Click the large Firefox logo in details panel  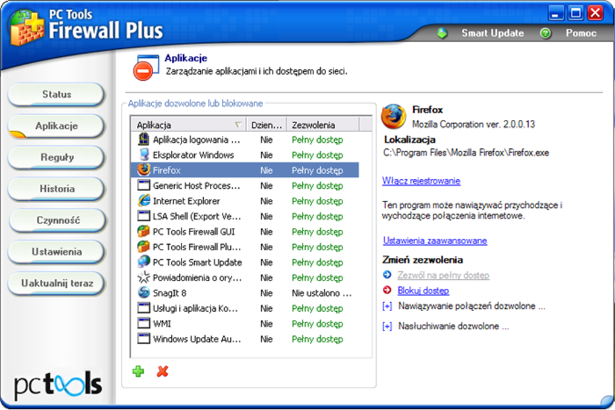[x=394, y=117]
